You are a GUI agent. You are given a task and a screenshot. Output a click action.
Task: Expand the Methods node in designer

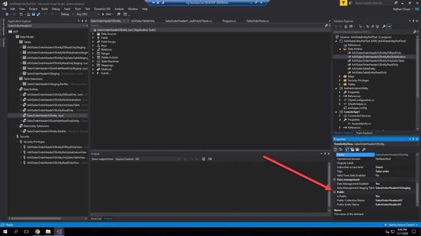pos(93,69)
